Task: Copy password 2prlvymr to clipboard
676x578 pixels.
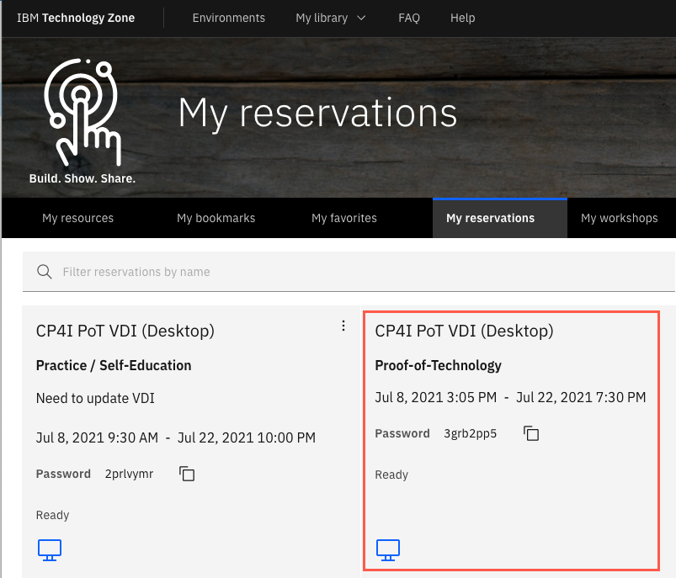Action: pos(187,474)
